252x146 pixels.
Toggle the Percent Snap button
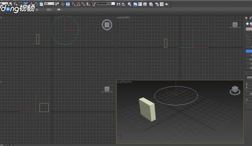click(x=83, y=4)
